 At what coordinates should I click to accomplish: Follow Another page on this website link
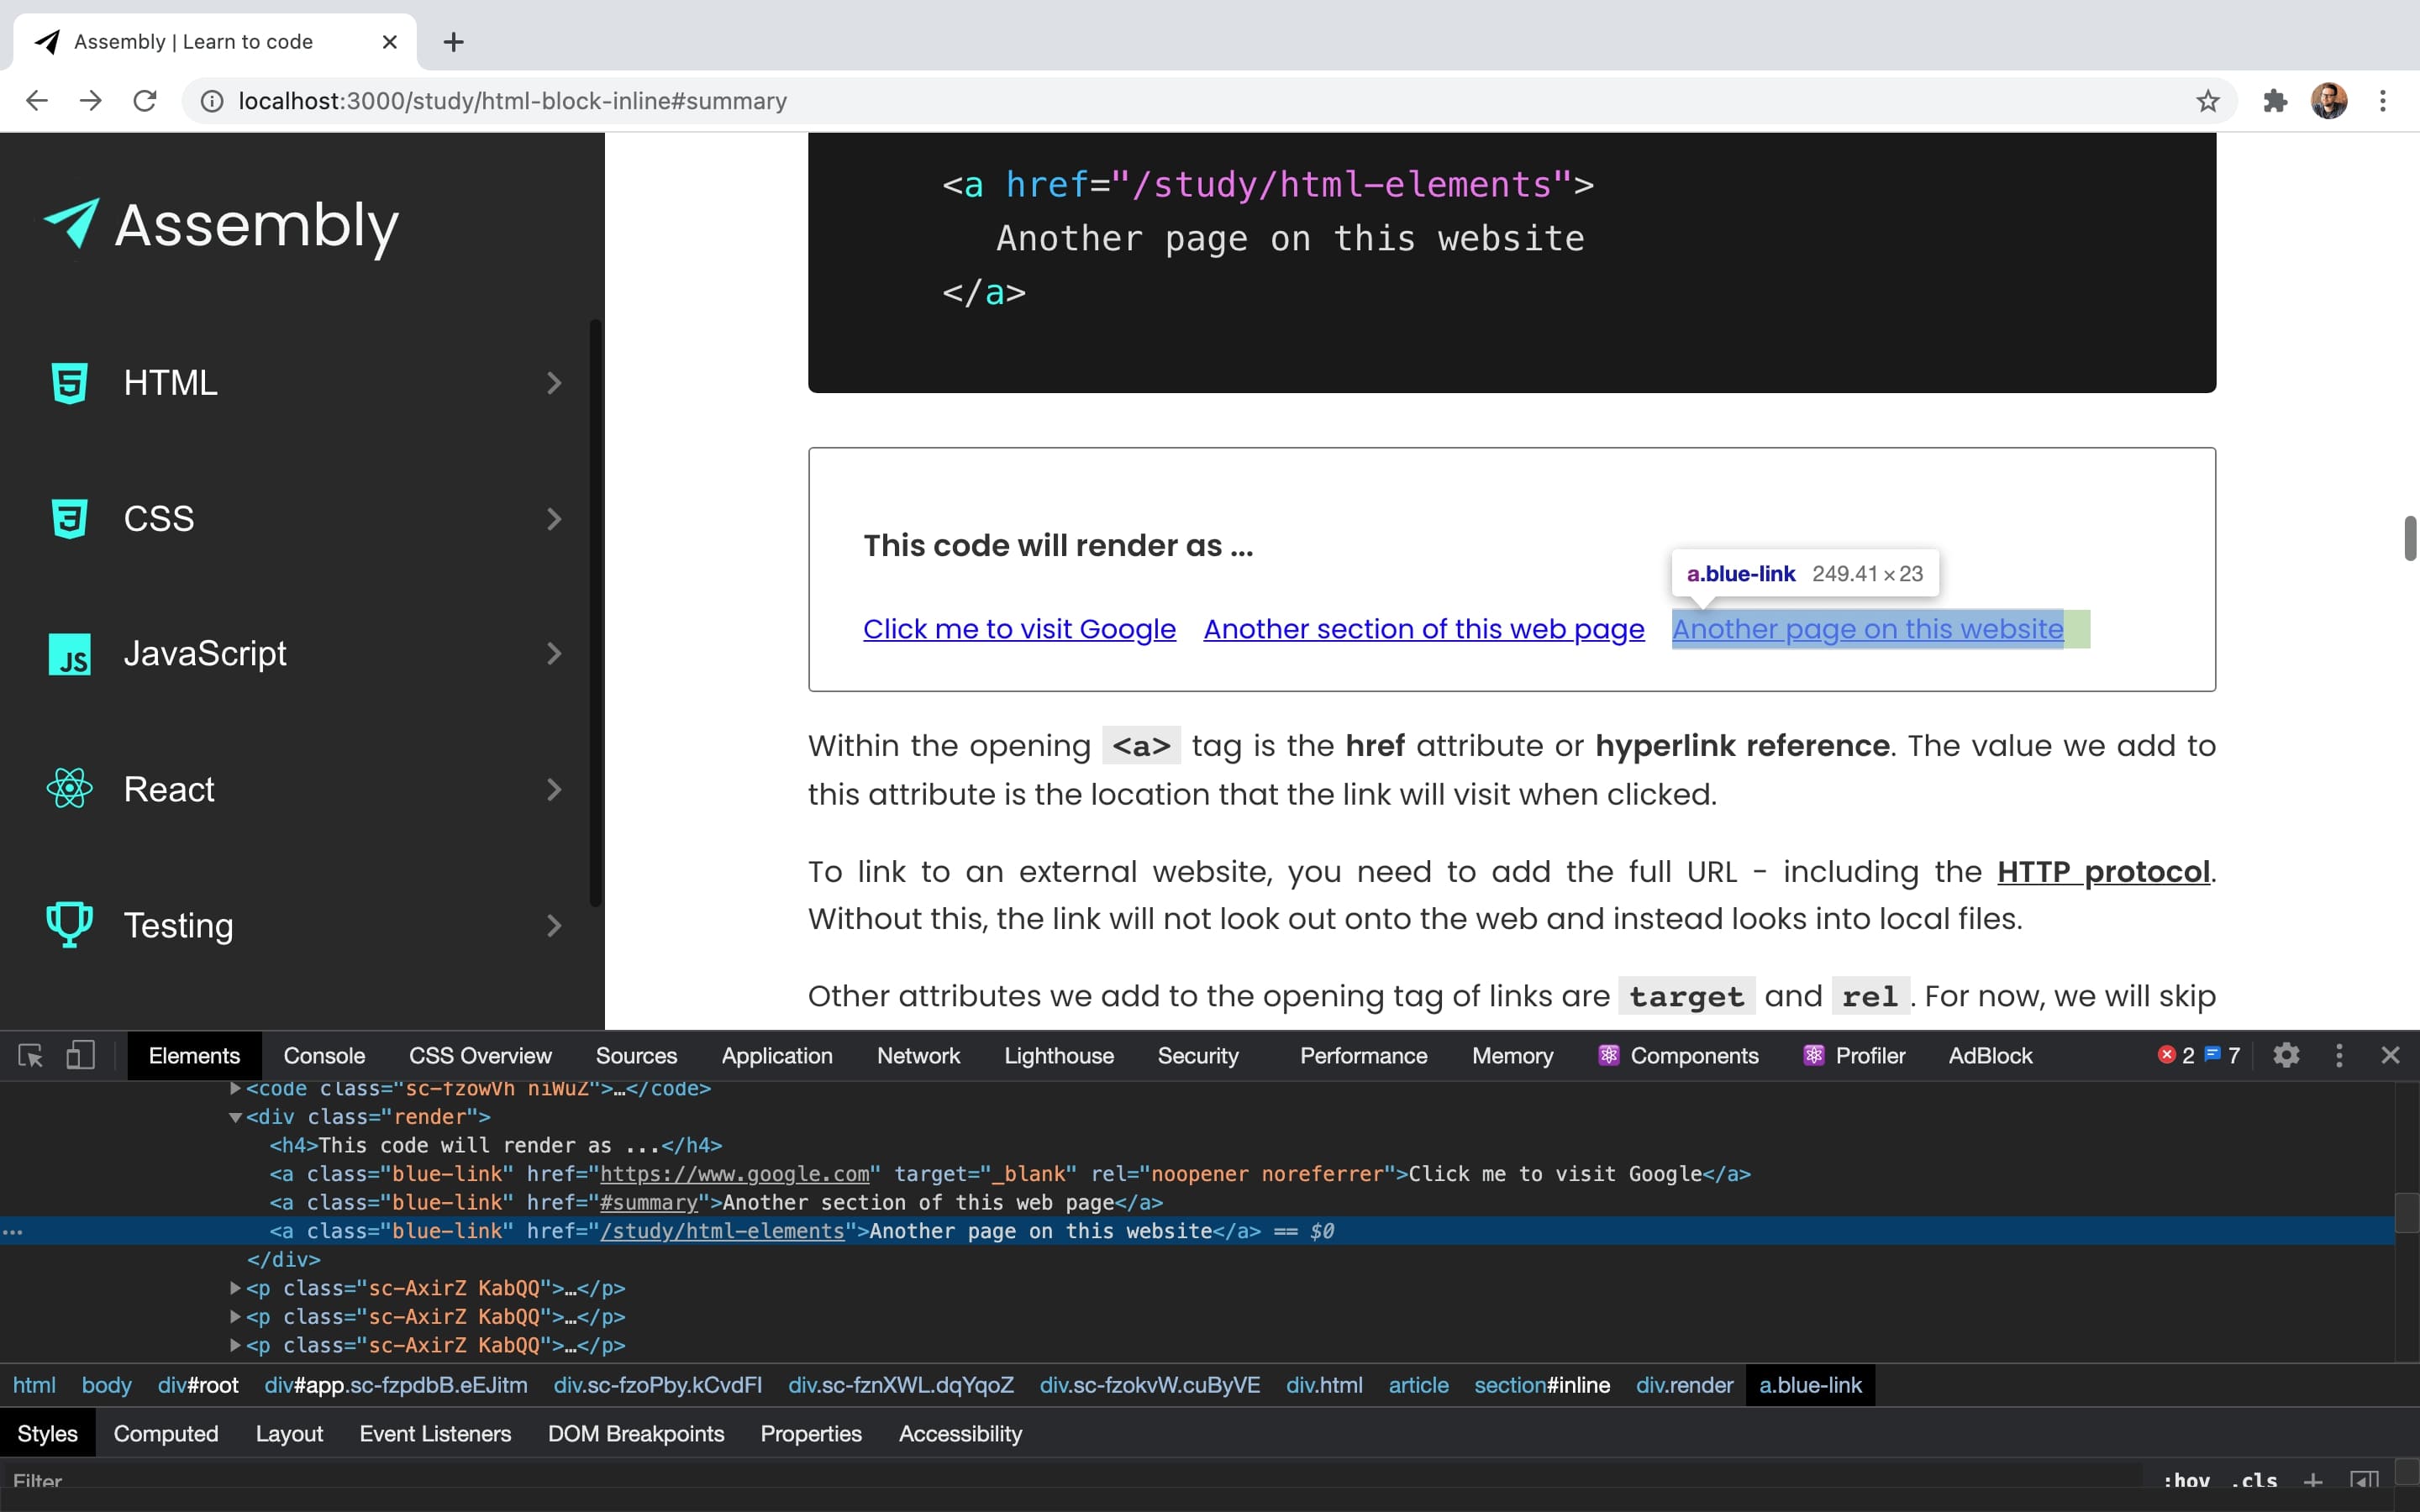[1867, 629]
